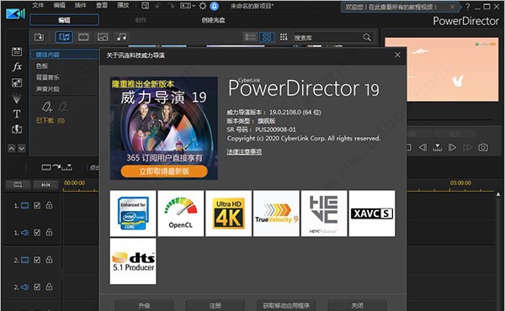Click the save project icon
The width and height of the screenshot is (505, 311).
click(x=146, y=6)
